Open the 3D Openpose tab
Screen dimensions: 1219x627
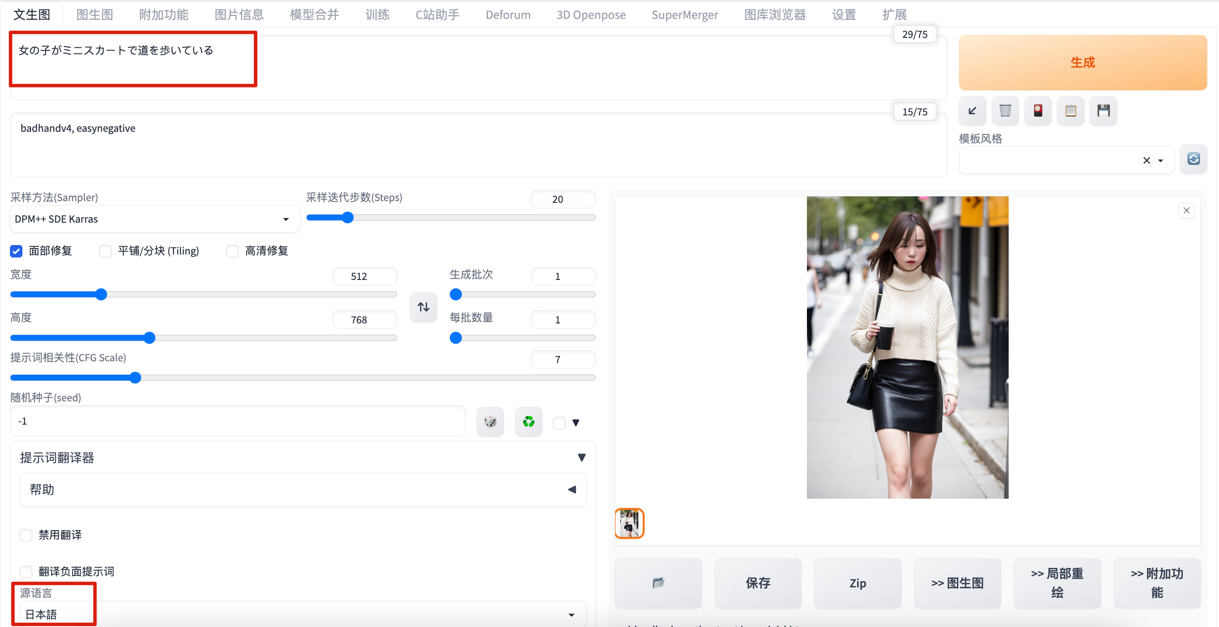pos(591,15)
